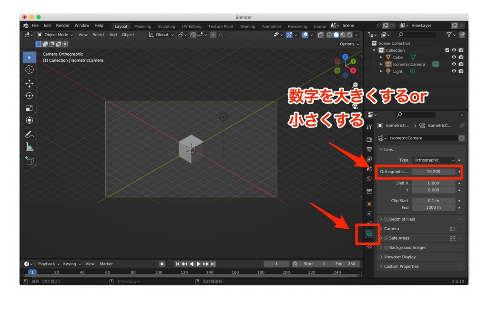Screen dimensions: 488x311
Task: Open the Type dropdown set to Orthographic
Action: pyautogui.click(x=433, y=160)
